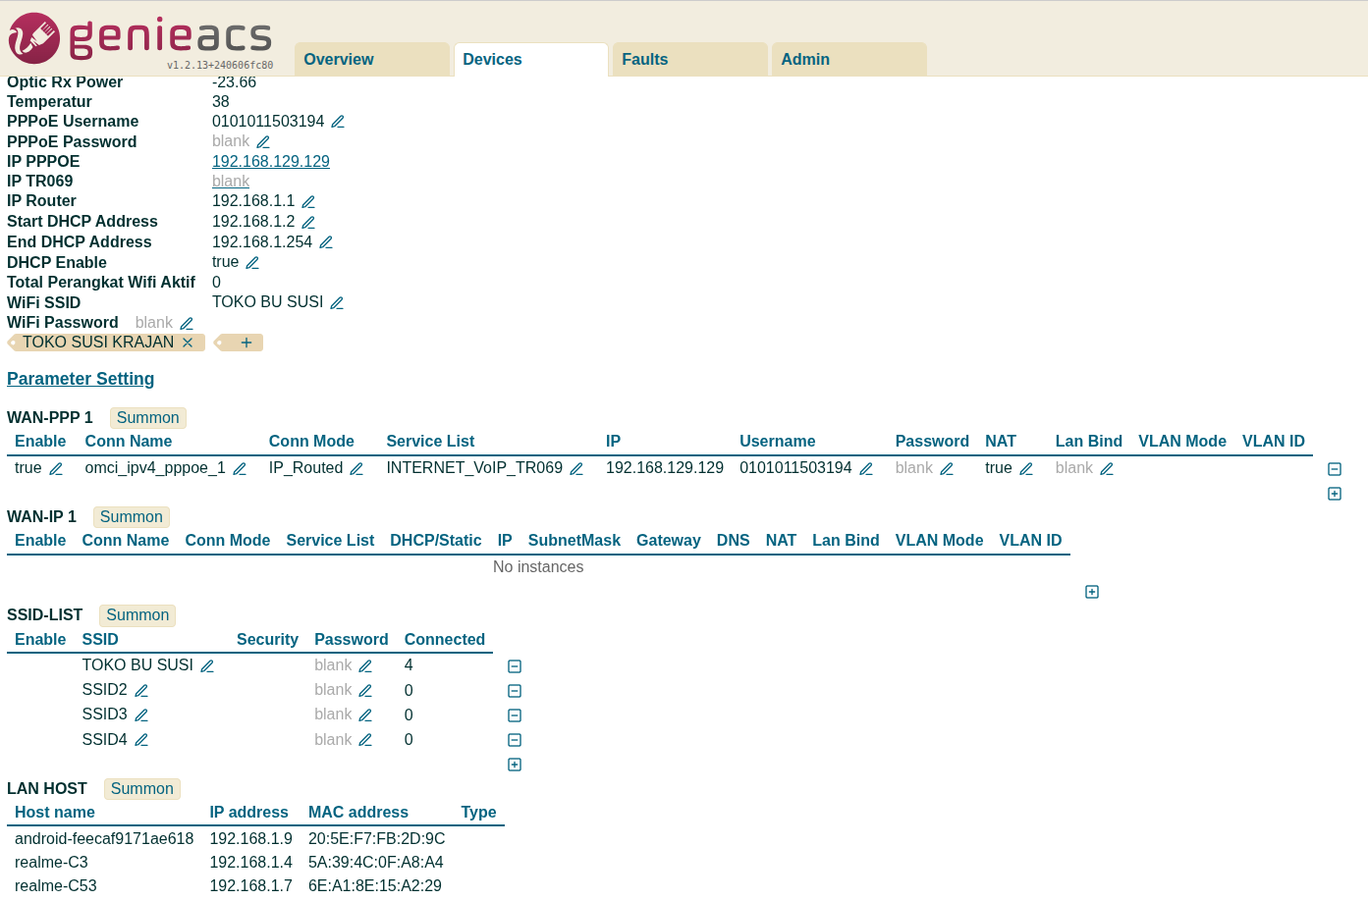Add a new SSID instance via plus icon

point(514,764)
